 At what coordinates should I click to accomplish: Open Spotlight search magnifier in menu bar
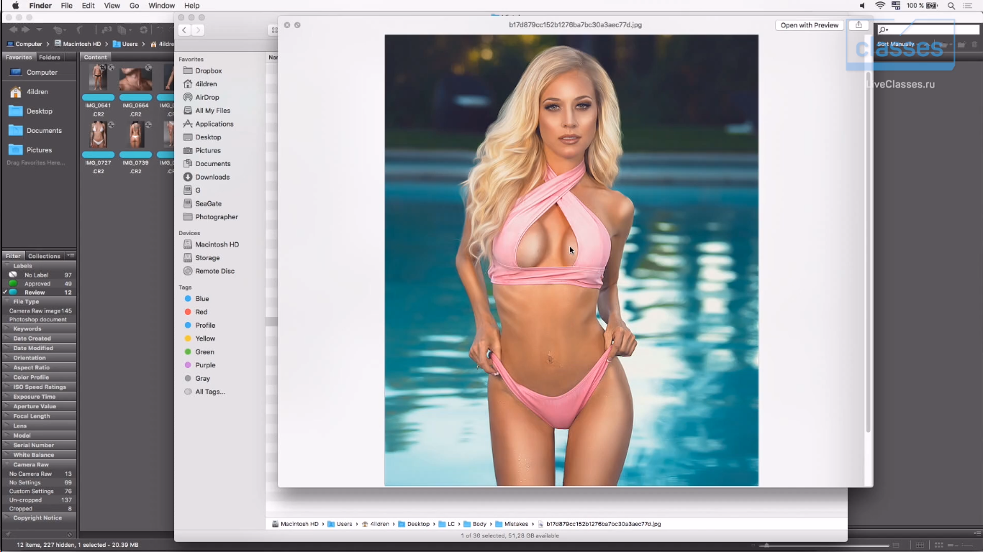[951, 6]
